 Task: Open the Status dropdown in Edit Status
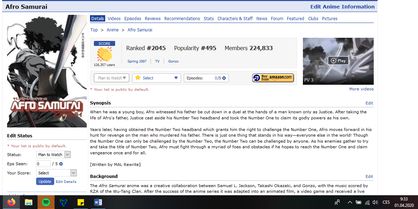pyautogui.click(x=53, y=155)
